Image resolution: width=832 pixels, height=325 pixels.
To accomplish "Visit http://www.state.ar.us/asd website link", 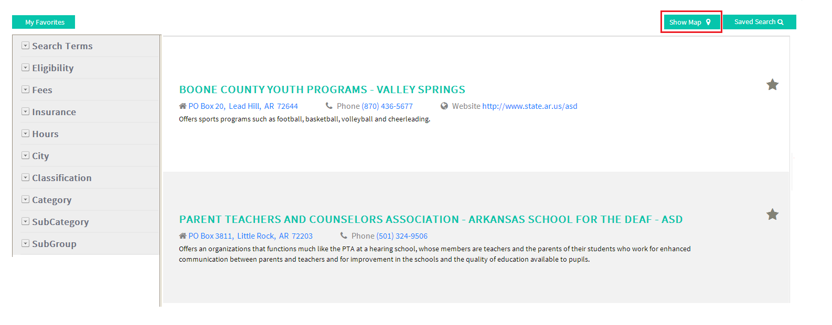I will click(530, 106).
